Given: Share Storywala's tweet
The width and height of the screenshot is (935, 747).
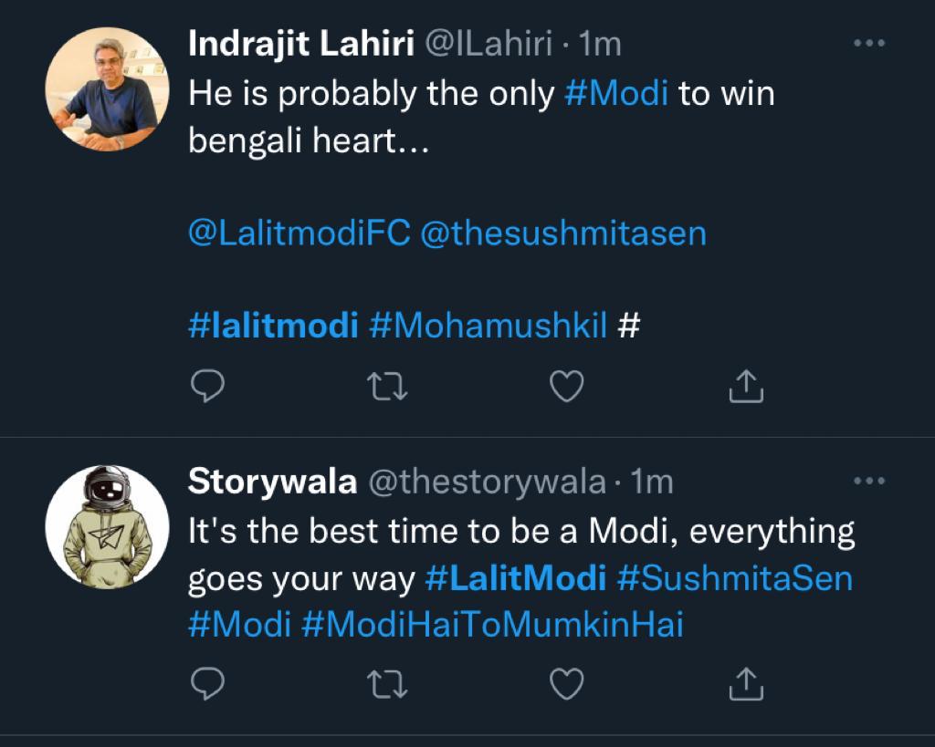Looking at the screenshot, I should [x=745, y=681].
